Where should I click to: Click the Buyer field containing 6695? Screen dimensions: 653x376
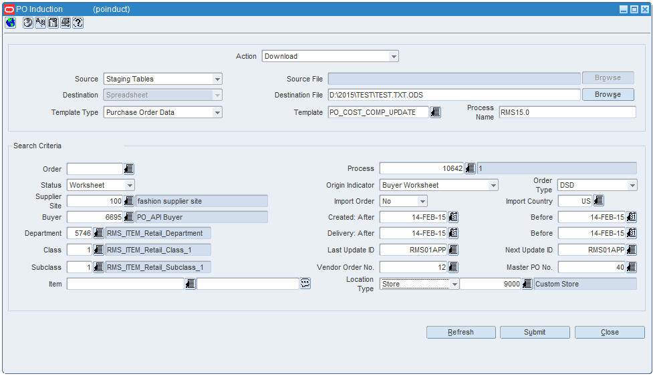tap(95, 217)
